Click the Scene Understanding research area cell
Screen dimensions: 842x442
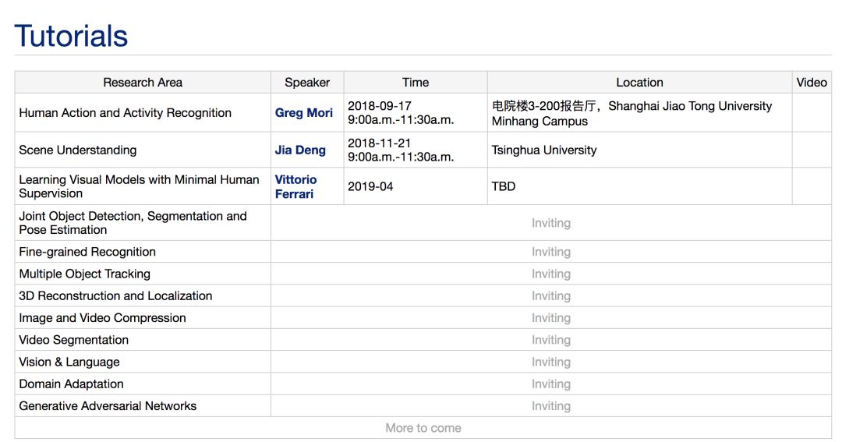78,150
